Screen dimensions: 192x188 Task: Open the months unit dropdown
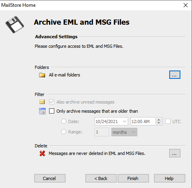[x=124, y=132]
